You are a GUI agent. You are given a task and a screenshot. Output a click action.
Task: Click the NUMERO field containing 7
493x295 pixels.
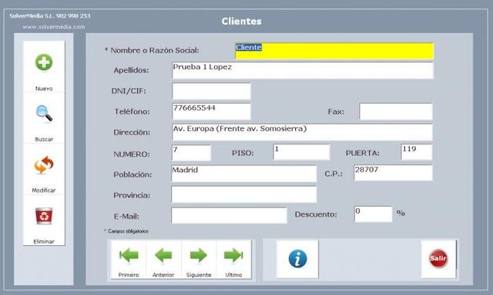point(192,153)
